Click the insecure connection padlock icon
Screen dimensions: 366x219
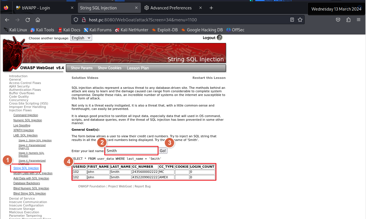pos(84,20)
